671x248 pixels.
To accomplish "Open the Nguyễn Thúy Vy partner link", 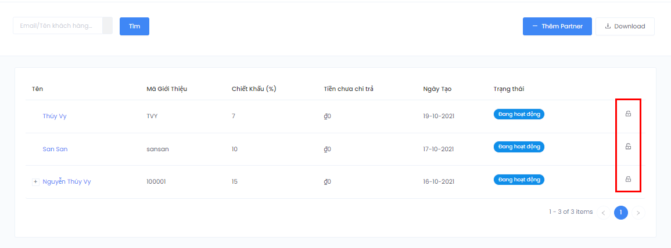I will pos(67,181).
